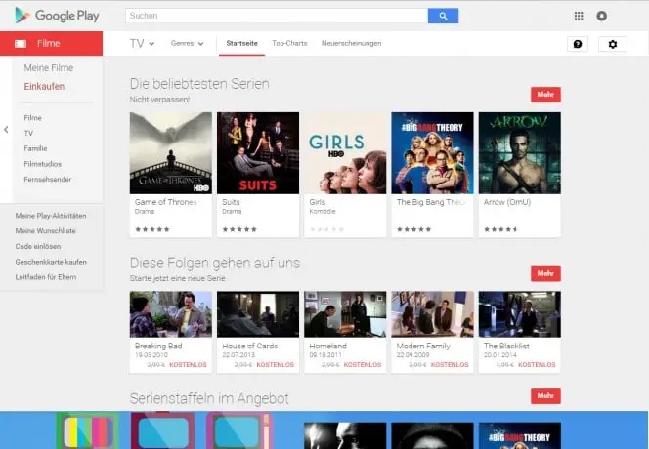Click KOSTENLOS price under Homeland
The image size is (649, 449).
[x=363, y=365]
